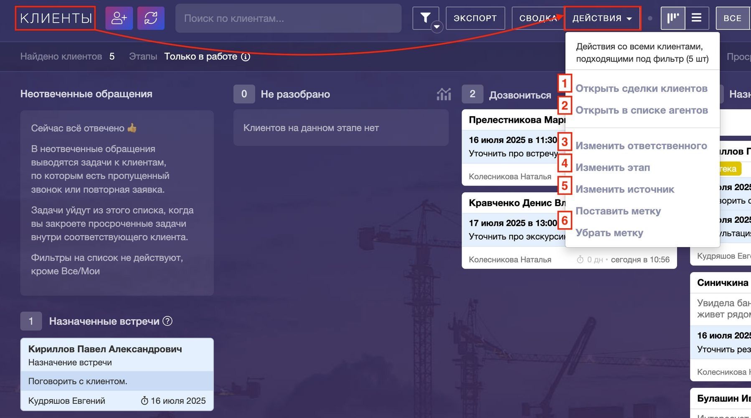751x418 pixels.
Task: Select Открыть в списке агентов
Action: [642, 110]
